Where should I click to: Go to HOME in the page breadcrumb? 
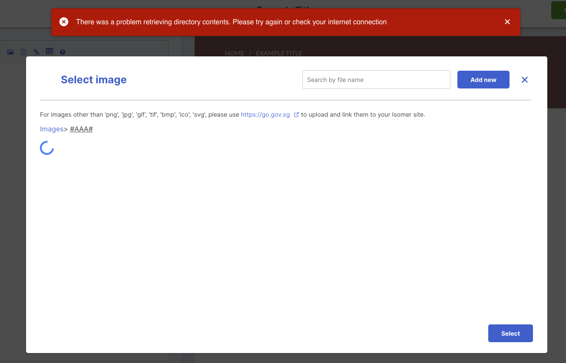click(x=235, y=53)
